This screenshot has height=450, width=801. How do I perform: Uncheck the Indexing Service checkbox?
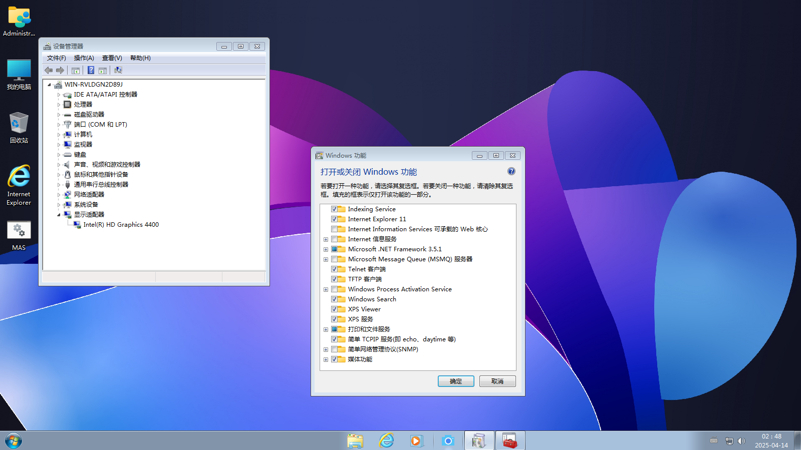click(334, 209)
